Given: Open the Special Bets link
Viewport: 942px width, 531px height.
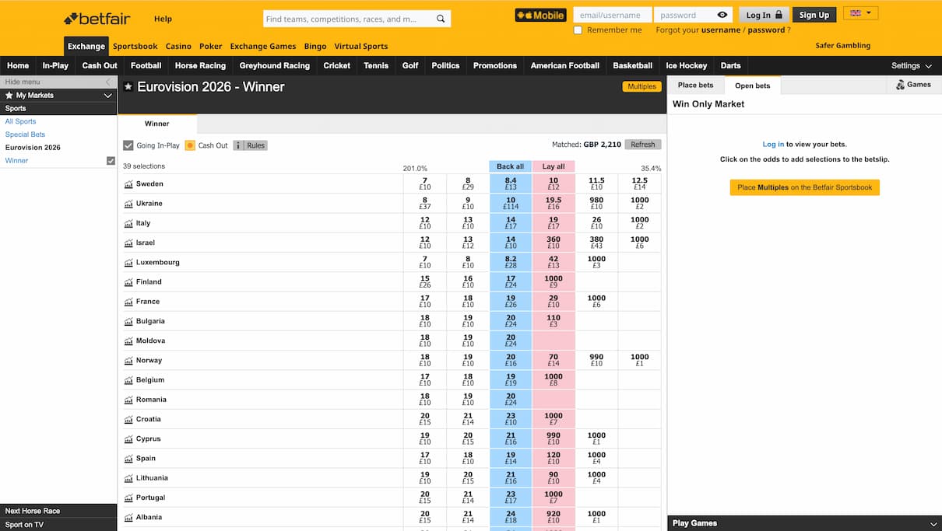Looking at the screenshot, I should 24,134.
